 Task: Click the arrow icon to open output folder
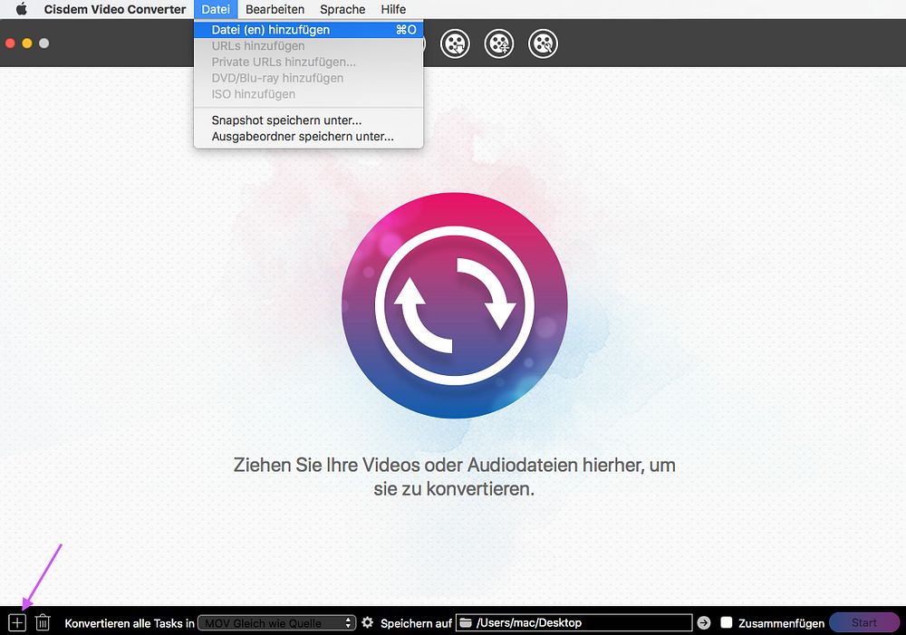point(704,622)
